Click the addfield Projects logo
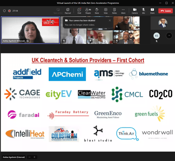175x161 pixels. tap(27, 74)
